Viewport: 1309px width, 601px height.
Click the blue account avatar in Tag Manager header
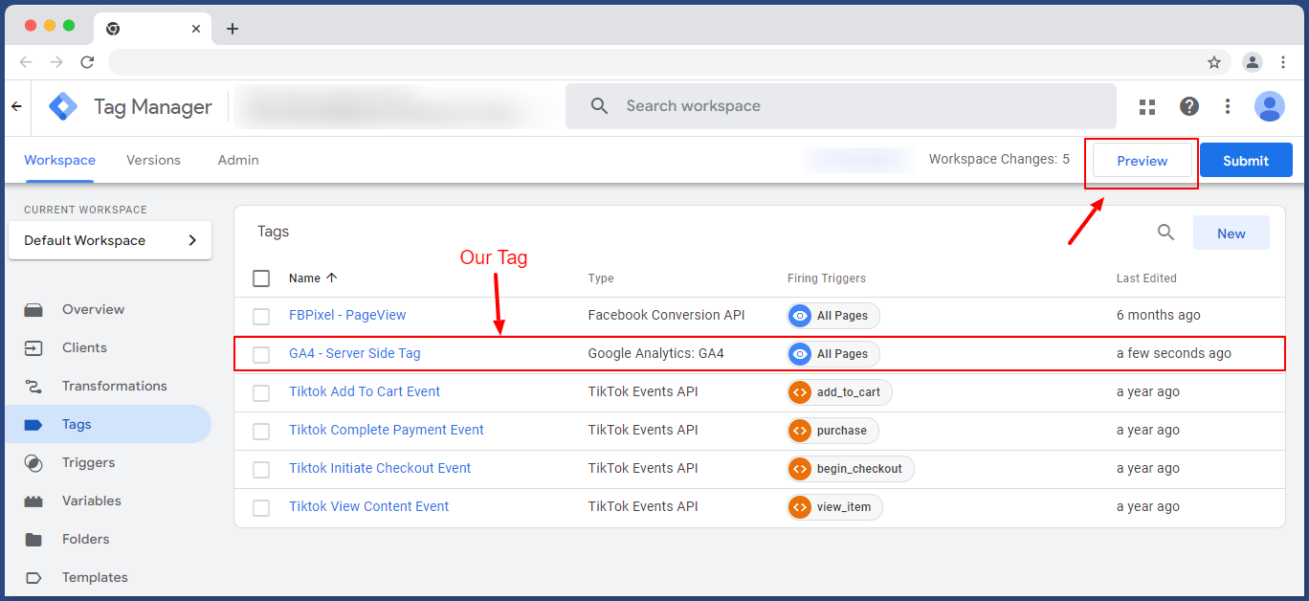[1270, 106]
